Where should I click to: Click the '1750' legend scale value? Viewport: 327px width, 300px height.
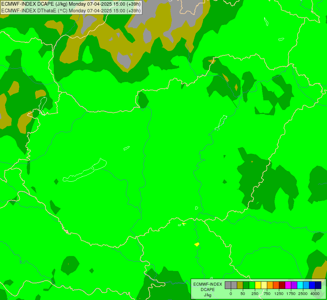[x=291, y=294]
